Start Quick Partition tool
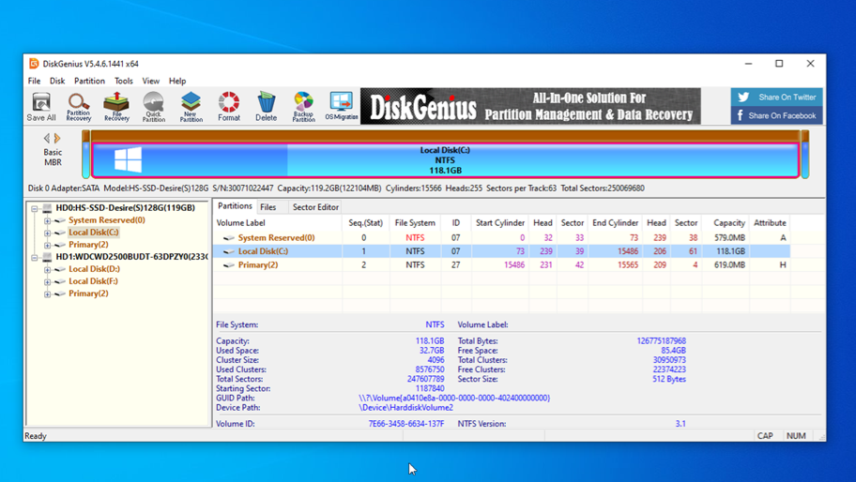This screenshot has height=482, width=856. 153,106
